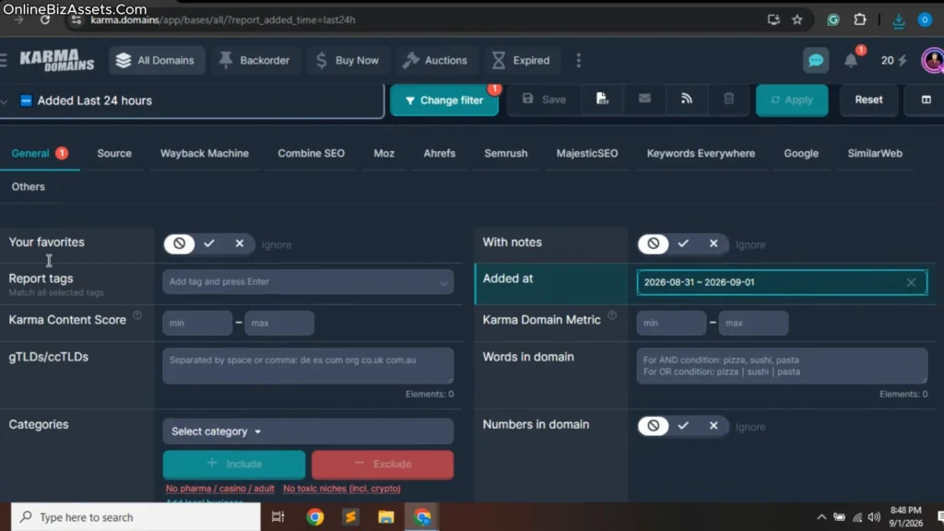This screenshot has width=944, height=531.
Task: Switch to the Source tab
Action: (x=114, y=154)
